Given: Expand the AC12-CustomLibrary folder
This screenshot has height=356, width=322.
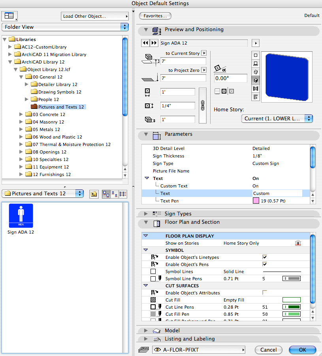Looking at the screenshot, I should point(10,47).
